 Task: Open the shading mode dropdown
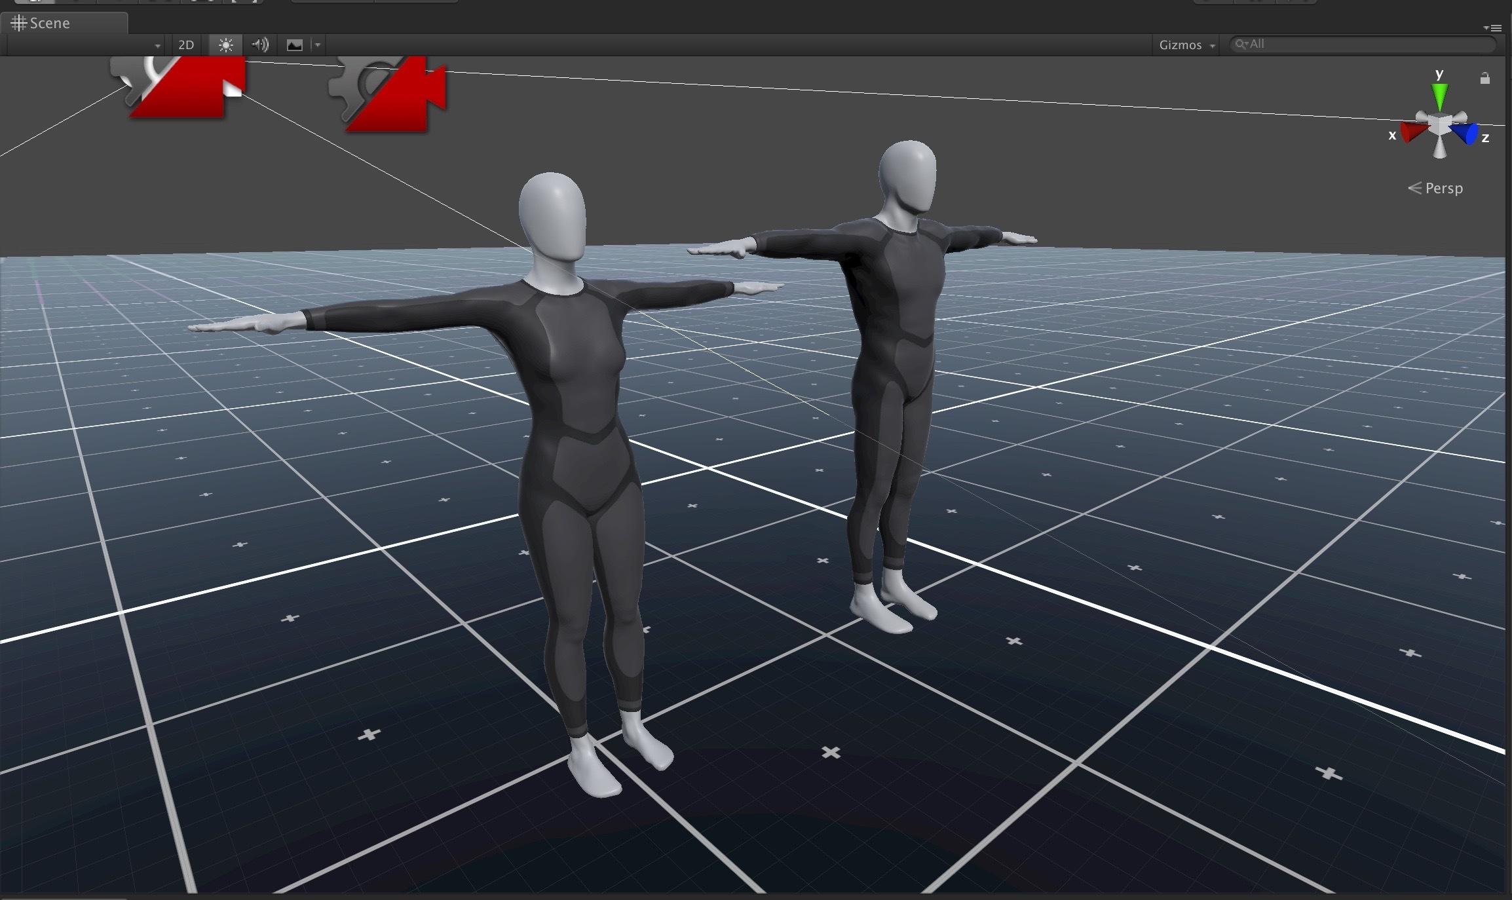click(85, 45)
